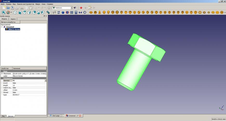Open the Правка menu
The width and height of the screenshot is (226, 121).
coord(9,4)
